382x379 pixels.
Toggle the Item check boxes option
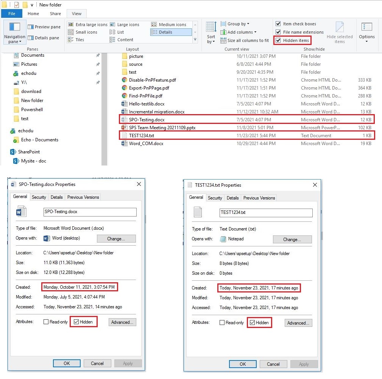click(x=279, y=24)
